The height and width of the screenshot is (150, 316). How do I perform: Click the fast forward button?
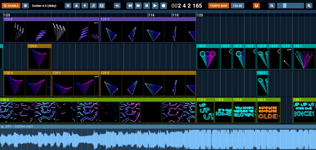click(x=138, y=6)
